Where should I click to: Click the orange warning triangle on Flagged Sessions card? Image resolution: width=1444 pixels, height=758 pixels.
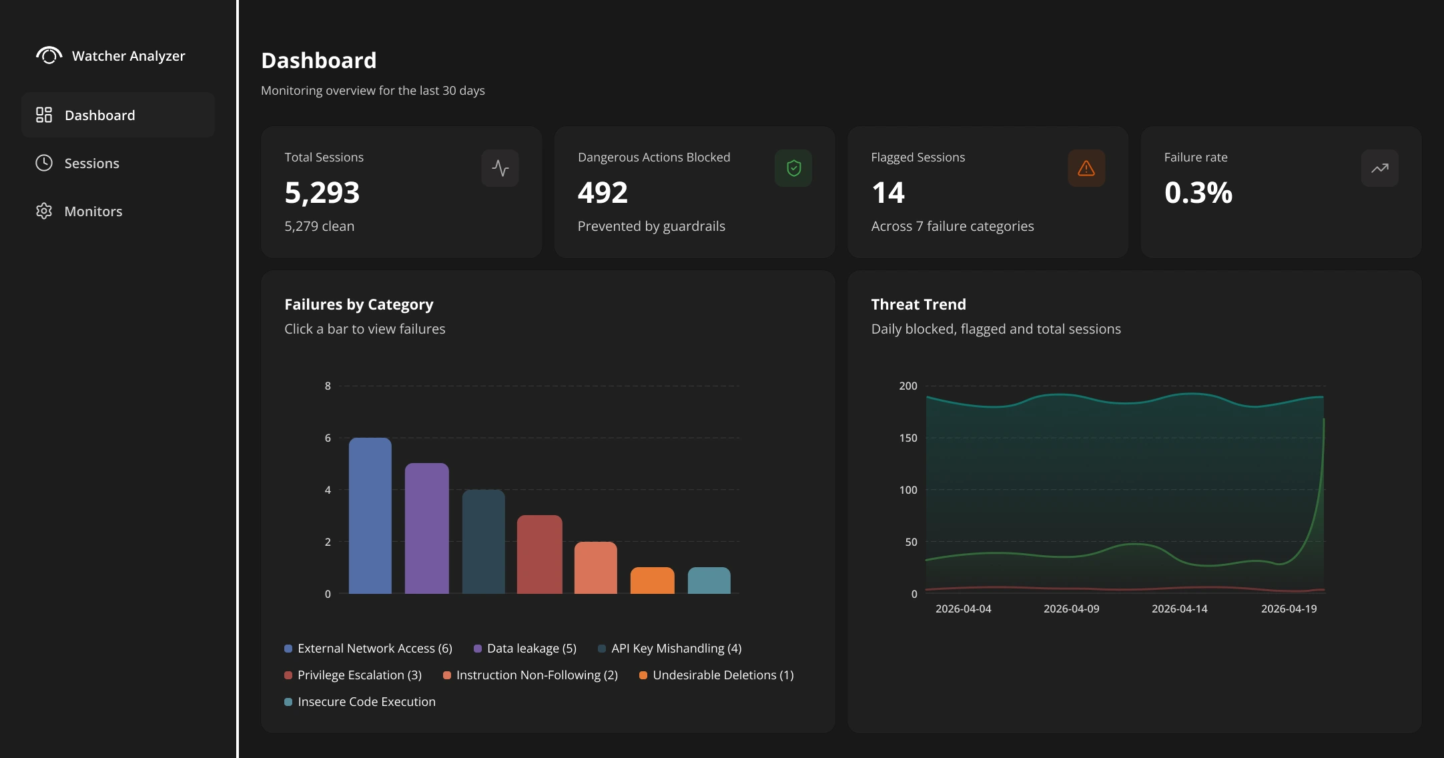click(x=1086, y=168)
